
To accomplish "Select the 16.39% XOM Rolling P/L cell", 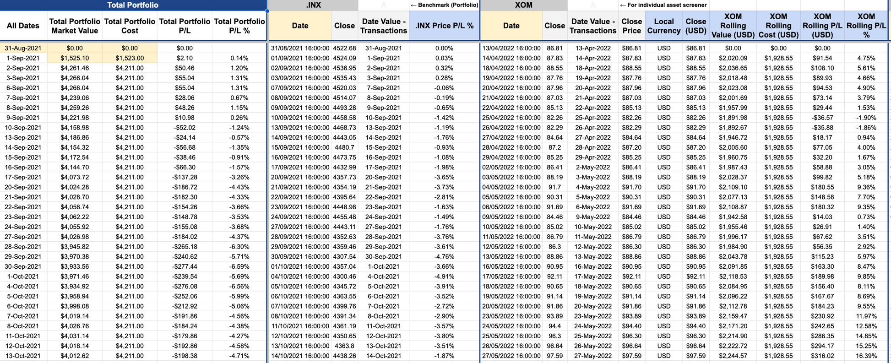I will click(866, 356).
